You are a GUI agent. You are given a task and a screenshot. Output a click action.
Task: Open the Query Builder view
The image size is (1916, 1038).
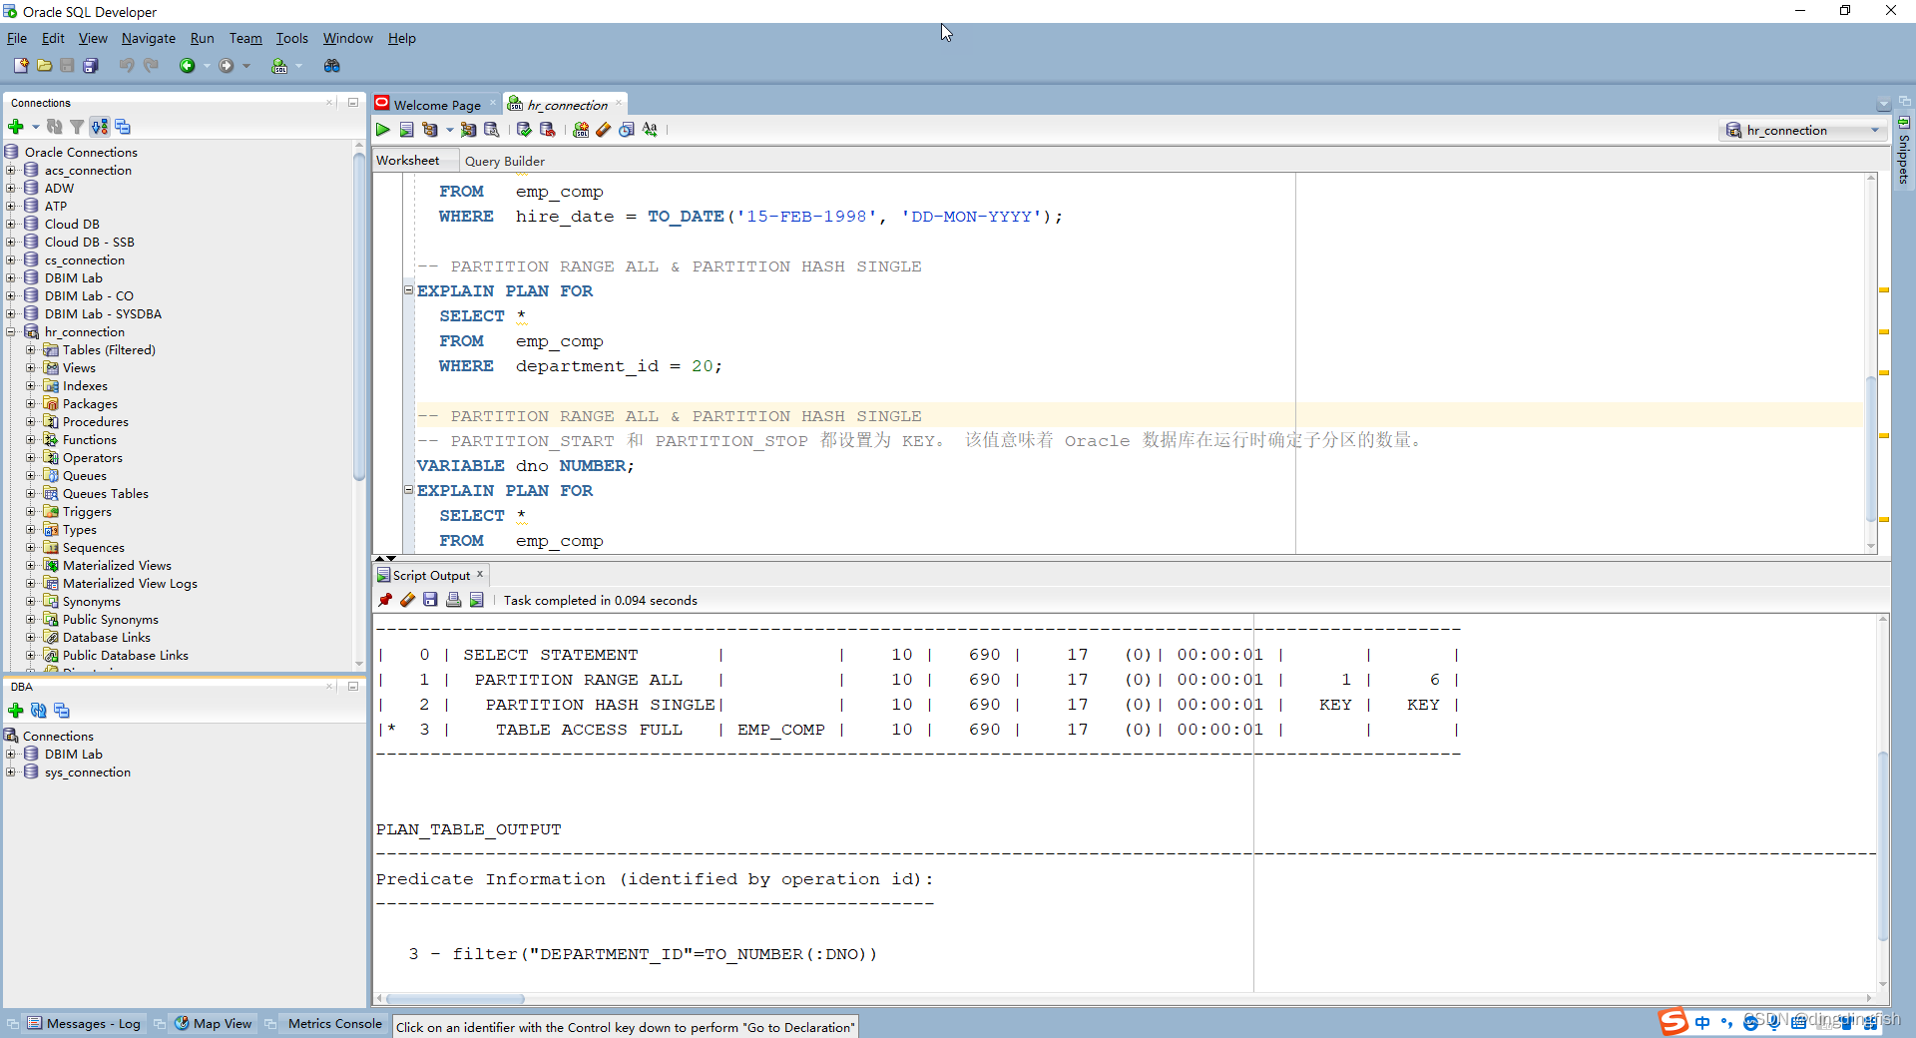pos(505,161)
